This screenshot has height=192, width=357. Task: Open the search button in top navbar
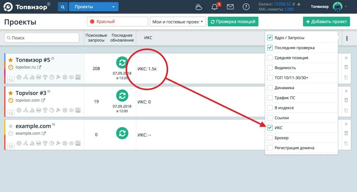point(63,7)
